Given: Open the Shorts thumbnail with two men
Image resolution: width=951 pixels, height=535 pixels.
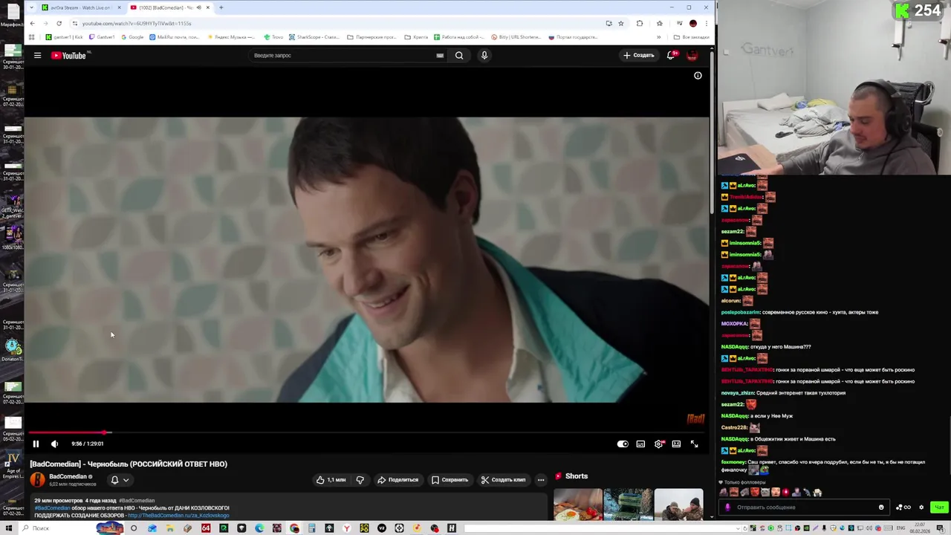Looking at the screenshot, I should tap(678, 504).
